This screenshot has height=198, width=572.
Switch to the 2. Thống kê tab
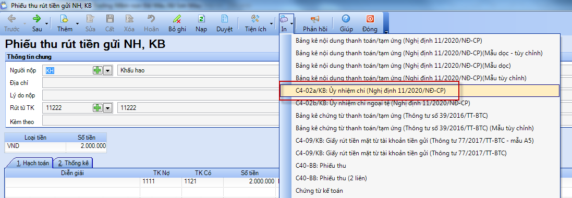(x=74, y=163)
